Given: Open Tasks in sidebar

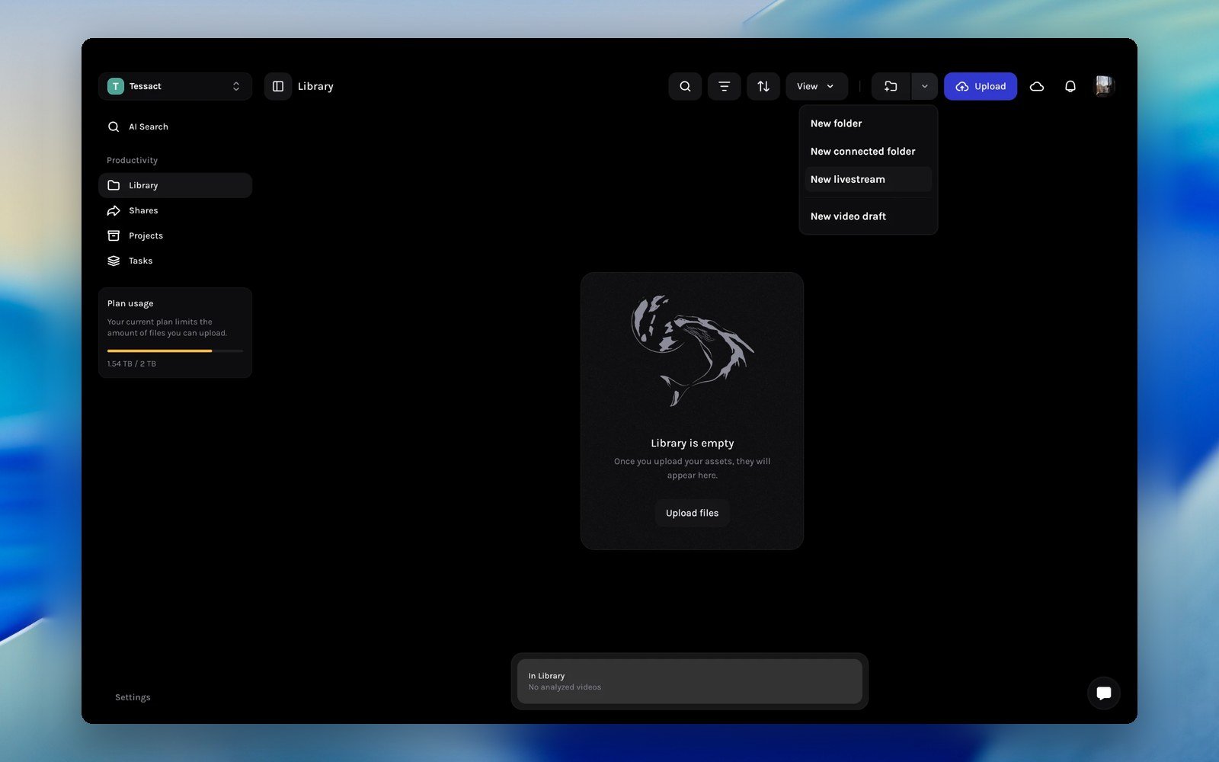Looking at the screenshot, I should (174, 261).
